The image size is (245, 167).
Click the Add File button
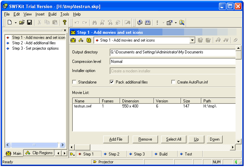click(116, 139)
